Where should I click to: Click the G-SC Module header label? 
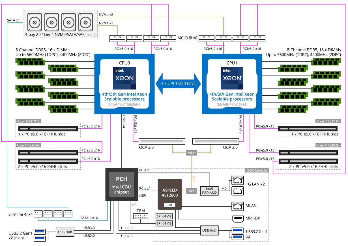click(x=256, y=171)
